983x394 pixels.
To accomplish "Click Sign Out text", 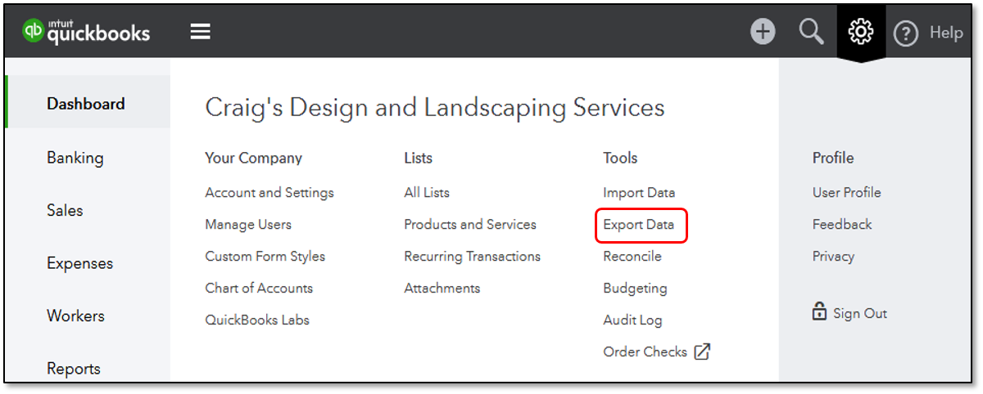I will tap(860, 313).
